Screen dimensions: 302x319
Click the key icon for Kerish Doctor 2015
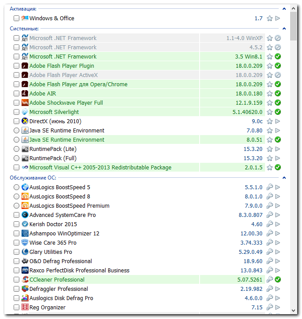(x=269, y=224)
